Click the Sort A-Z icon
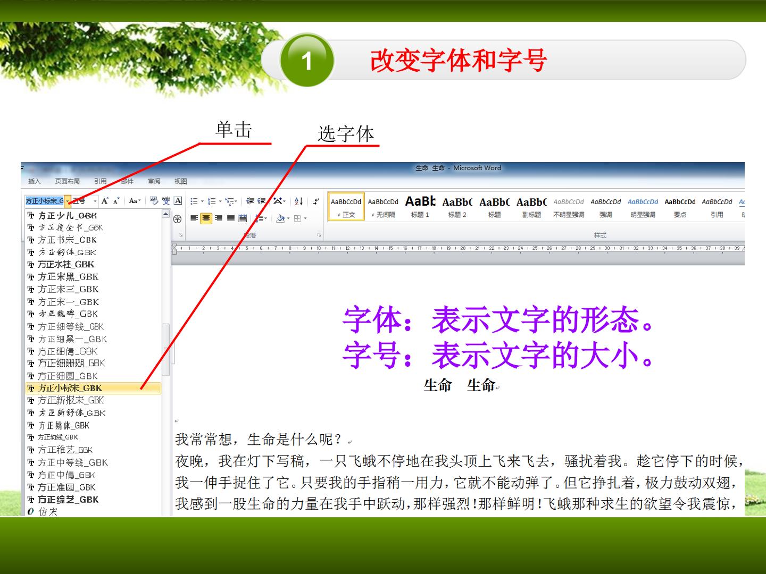The height and width of the screenshot is (574, 766). 298,201
